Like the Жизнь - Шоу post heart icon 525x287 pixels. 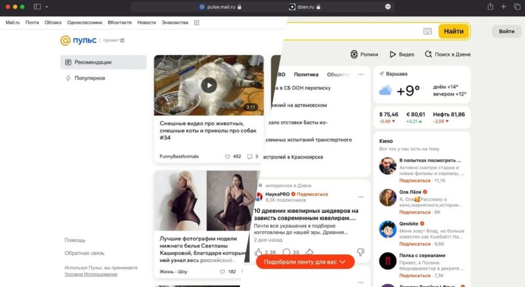(x=222, y=272)
